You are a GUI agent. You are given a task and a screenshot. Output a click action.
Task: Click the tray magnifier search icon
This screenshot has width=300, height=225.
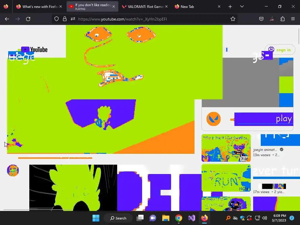(228, 218)
